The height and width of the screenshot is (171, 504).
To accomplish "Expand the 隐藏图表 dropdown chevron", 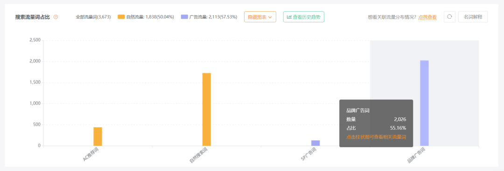I will pos(270,17).
